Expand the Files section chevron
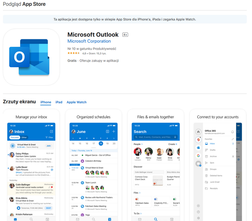 click(140, 193)
